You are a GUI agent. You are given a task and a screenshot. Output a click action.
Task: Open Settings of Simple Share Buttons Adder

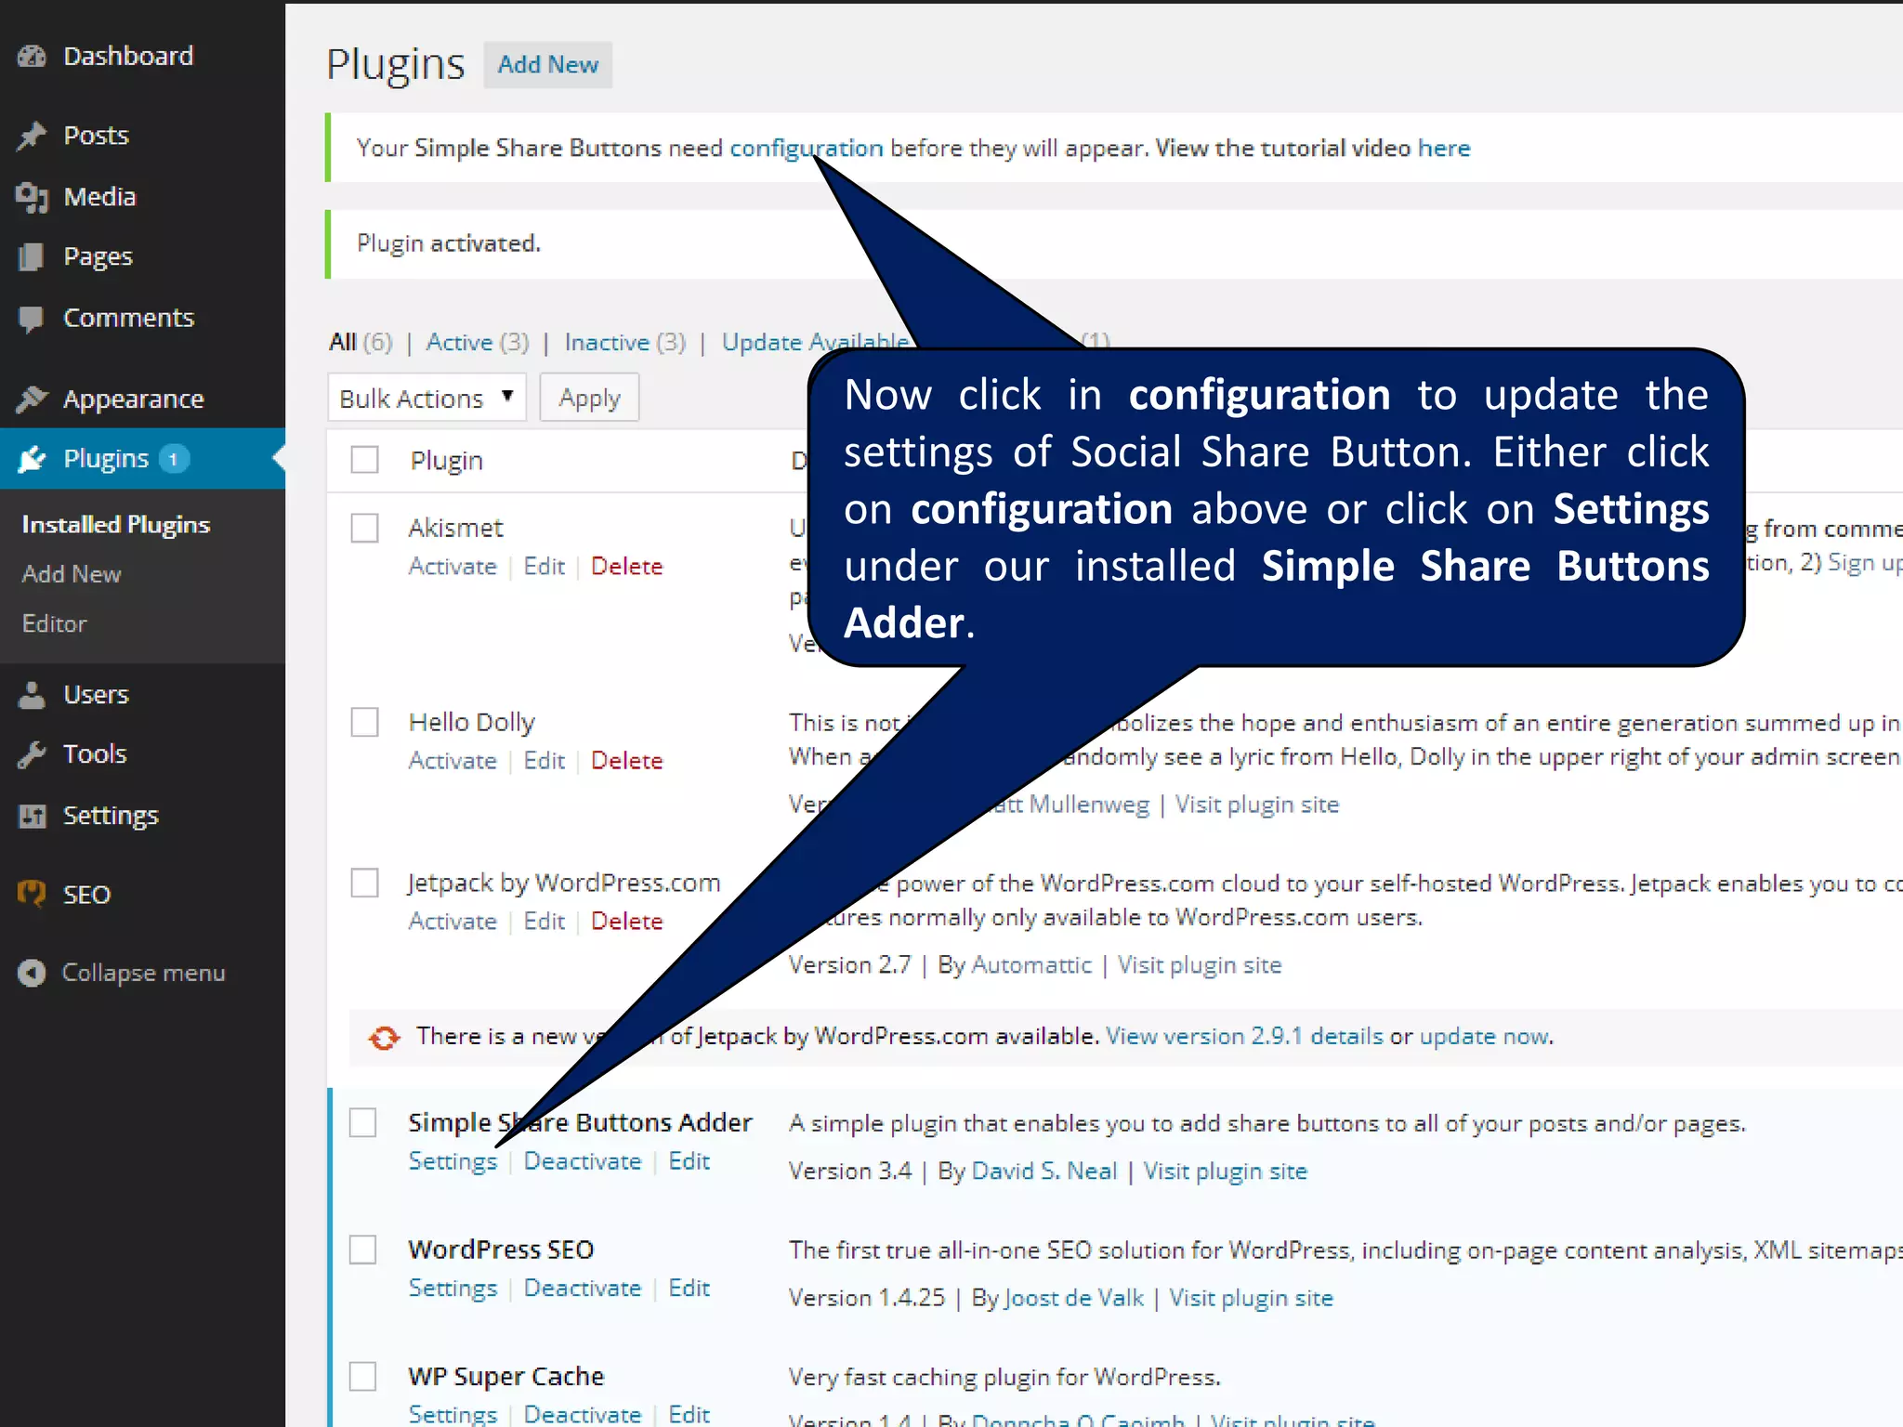pyautogui.click(x=453, y=1161)
